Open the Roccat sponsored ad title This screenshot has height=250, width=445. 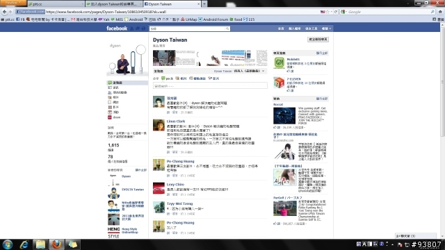tap(278, 105)
